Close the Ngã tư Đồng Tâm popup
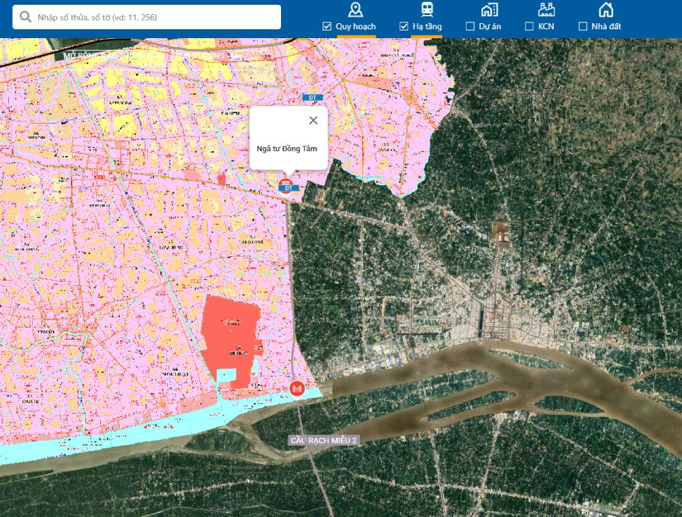This screenshot has width=682, height=517. tap(313, 121)
